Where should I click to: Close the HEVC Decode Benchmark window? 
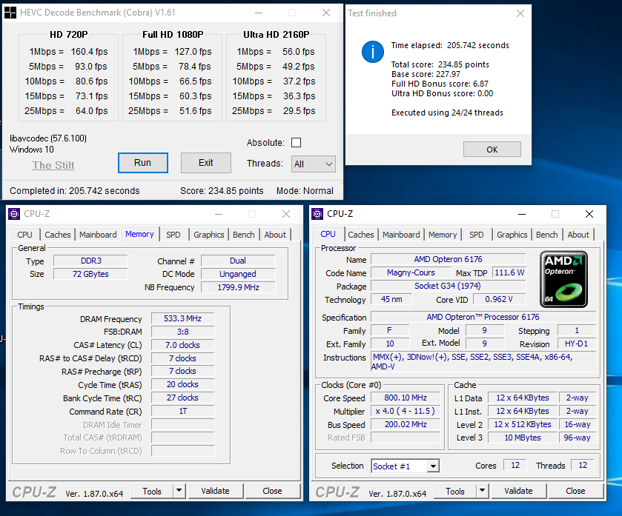326,13
